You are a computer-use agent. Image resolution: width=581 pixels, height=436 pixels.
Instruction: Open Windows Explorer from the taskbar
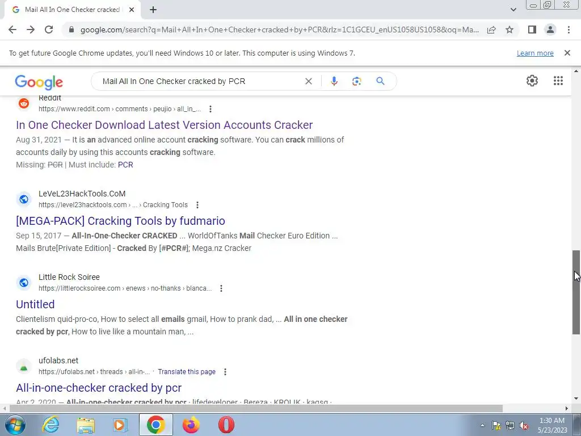pos(86,425)
